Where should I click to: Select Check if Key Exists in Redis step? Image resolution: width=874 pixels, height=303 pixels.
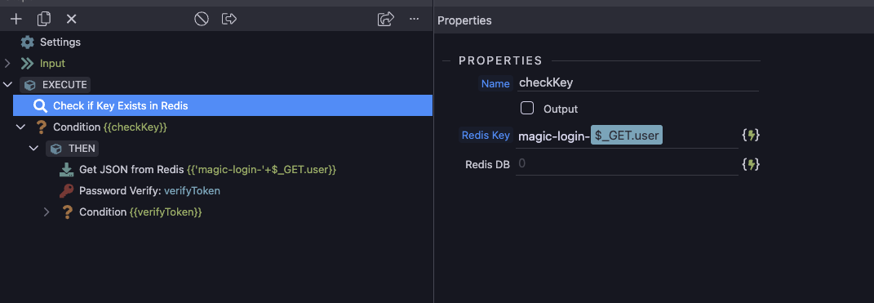coord(223,105)
